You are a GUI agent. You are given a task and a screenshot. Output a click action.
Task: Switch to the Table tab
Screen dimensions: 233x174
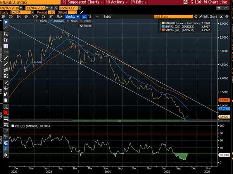[107, 17]
